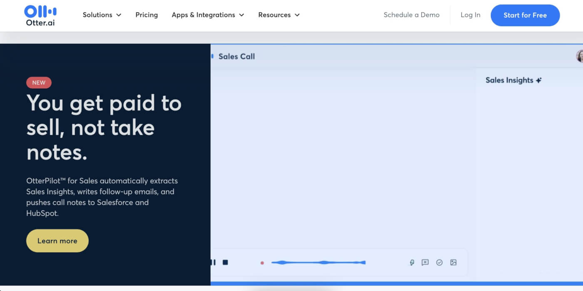Click the Otter.ai logo
The height and width of the screenshot is (291, 583).
point(40,15)
